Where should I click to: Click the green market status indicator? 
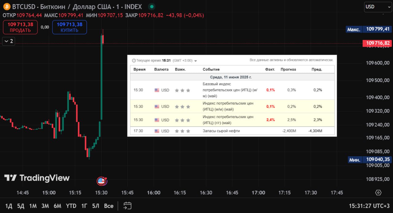click(151, 6)
